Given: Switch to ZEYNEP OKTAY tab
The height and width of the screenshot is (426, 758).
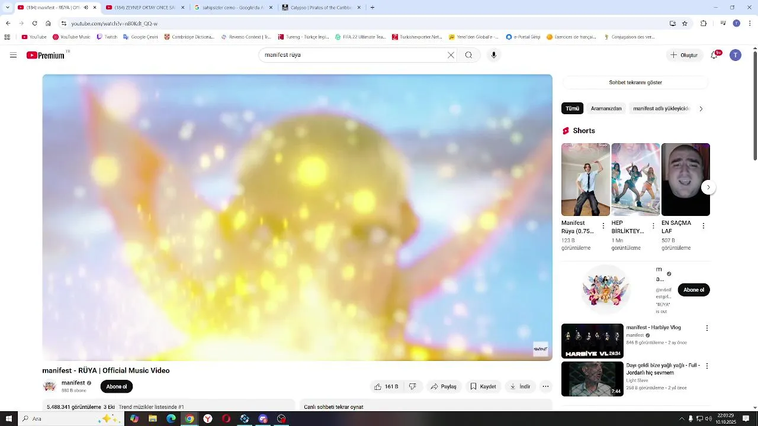Looking at the screenshot, I should [145, 8].
